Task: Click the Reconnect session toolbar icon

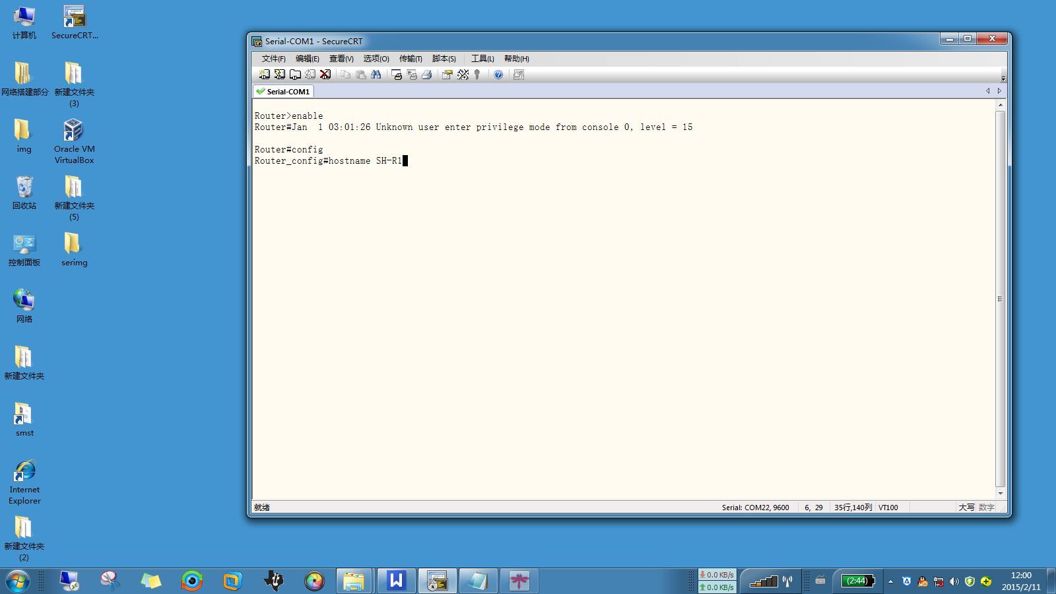Action: click(310, 75)
